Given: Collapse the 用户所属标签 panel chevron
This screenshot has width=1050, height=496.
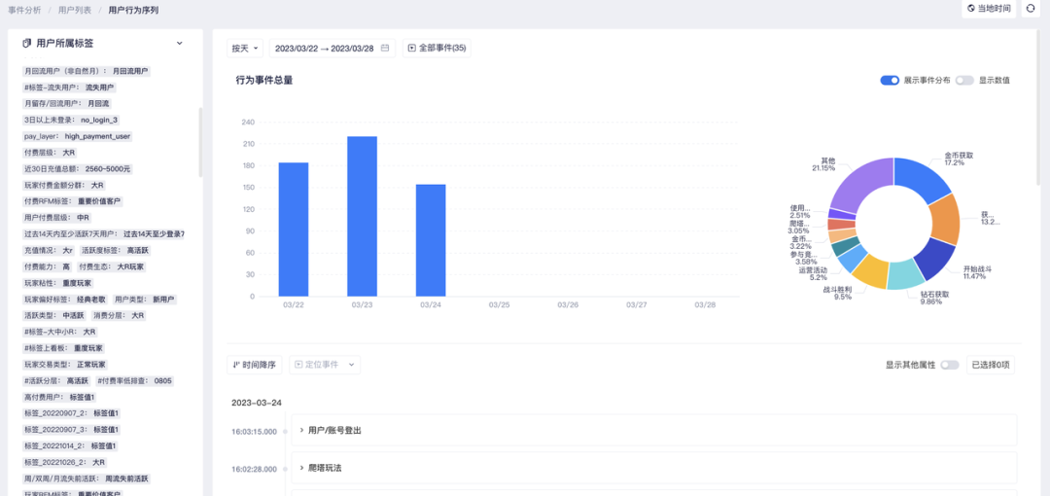Looking at the screenshot, I should [x=180, y=43].
